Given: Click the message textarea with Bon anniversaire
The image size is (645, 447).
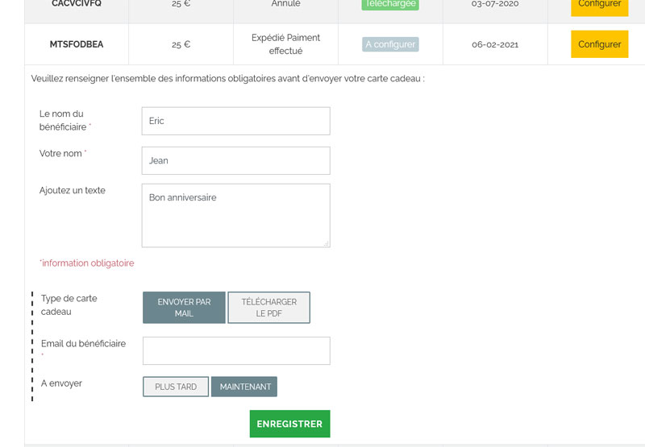Looking at the screenshot, I should (235, 216).
